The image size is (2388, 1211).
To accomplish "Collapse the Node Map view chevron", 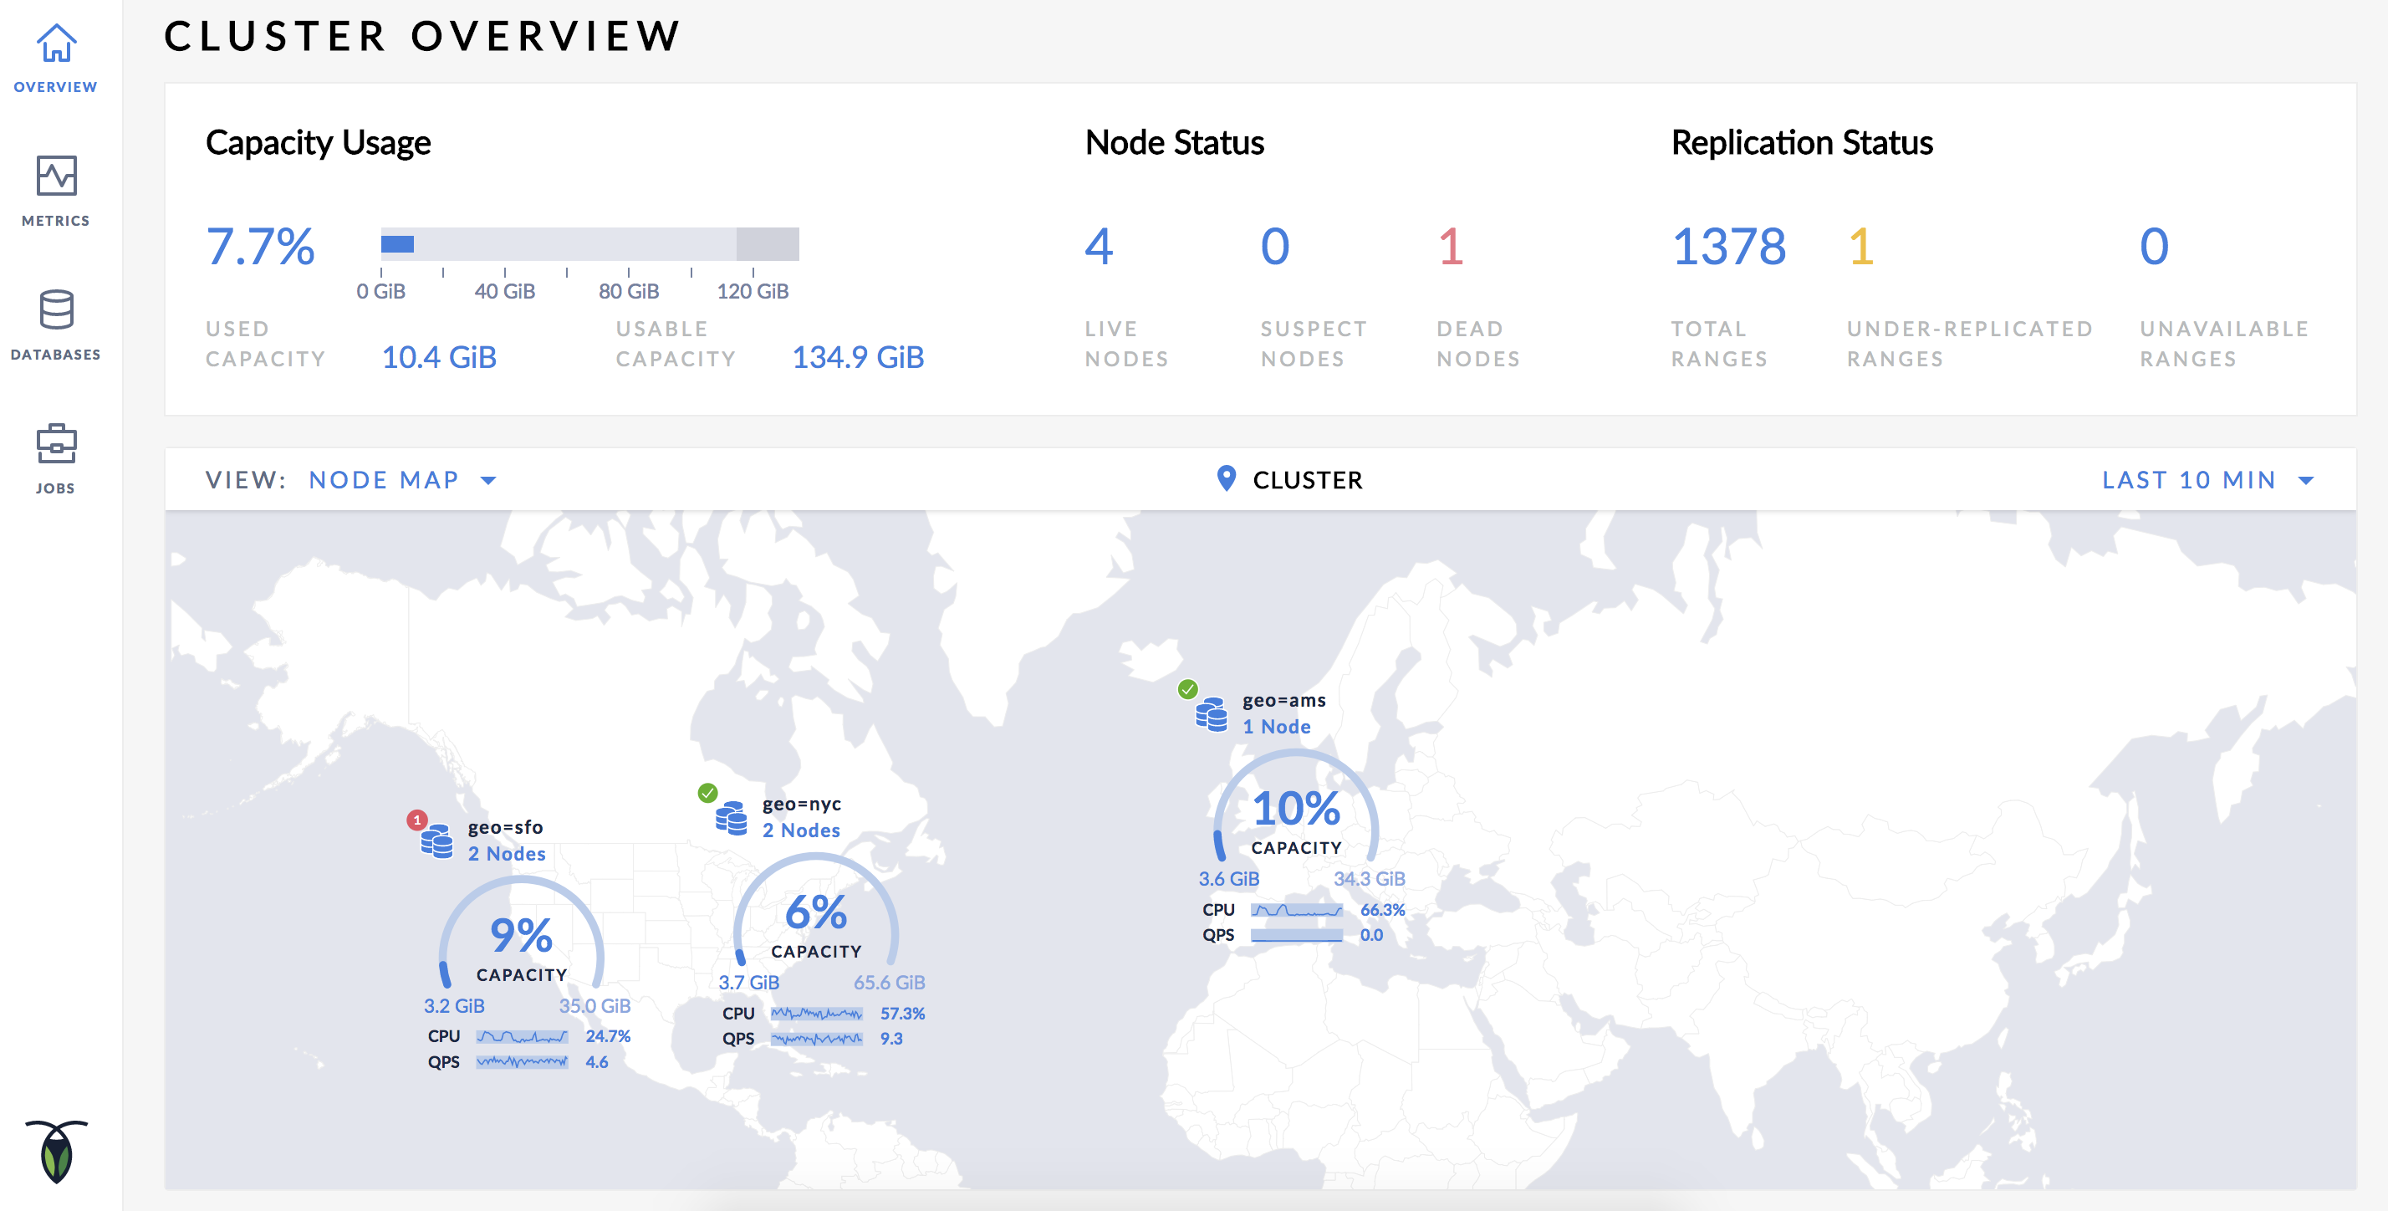I will 490,480.
